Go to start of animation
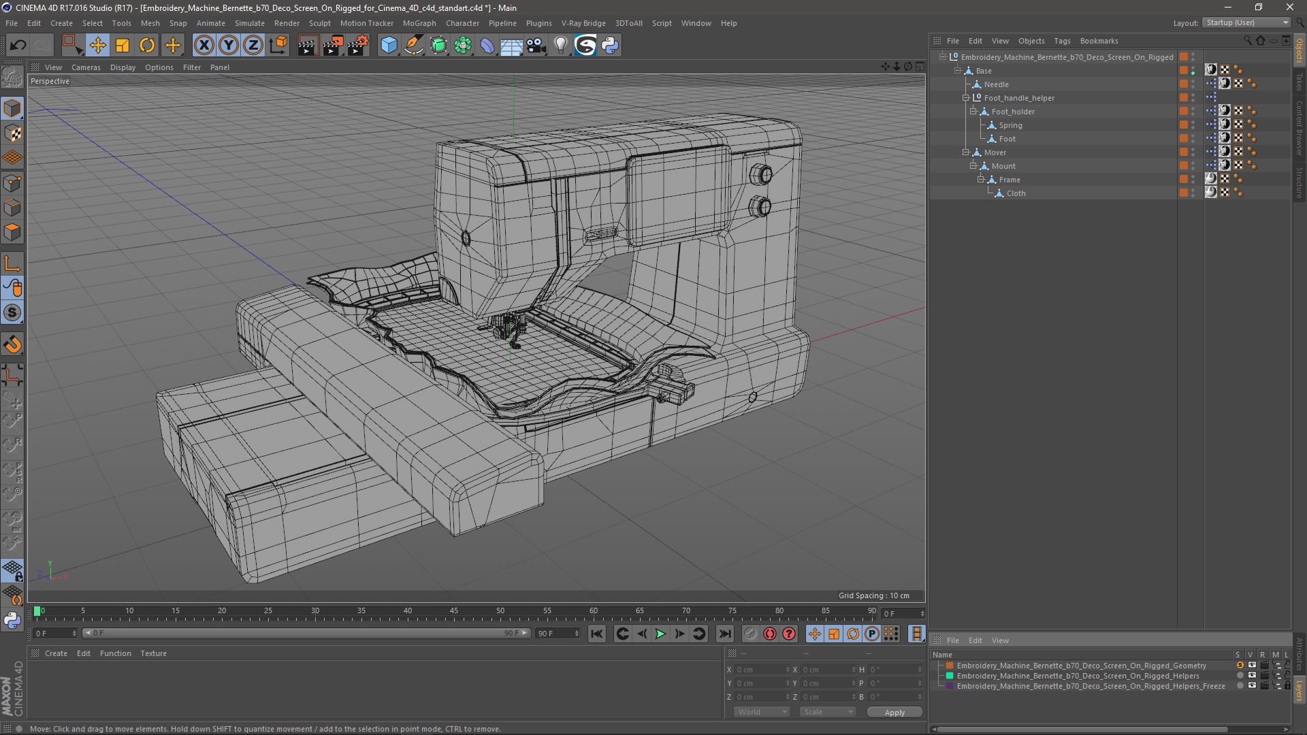Screen dimensions: 1307x735 click(x=596, y=634)
